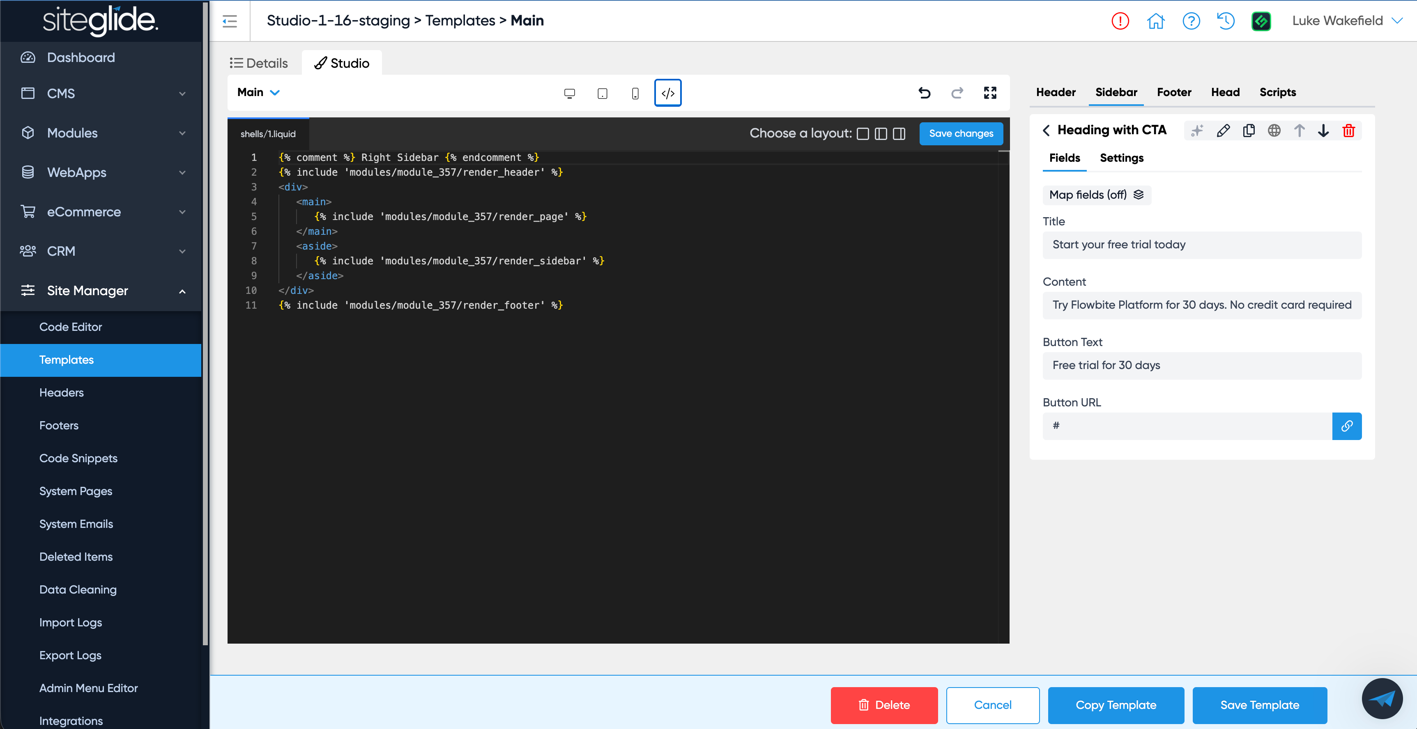Switch to mobile preview icon
The image size is (1417, 729).
pyautogui.click(x=635, y=93)
